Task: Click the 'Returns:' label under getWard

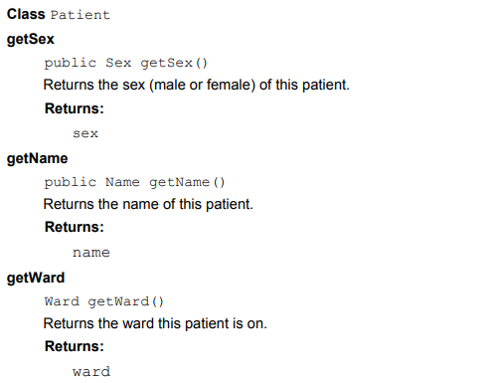Action: (75, 346)
